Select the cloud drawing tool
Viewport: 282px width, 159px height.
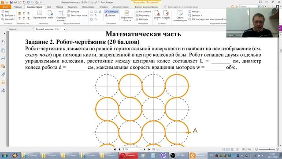pos(96,12)
